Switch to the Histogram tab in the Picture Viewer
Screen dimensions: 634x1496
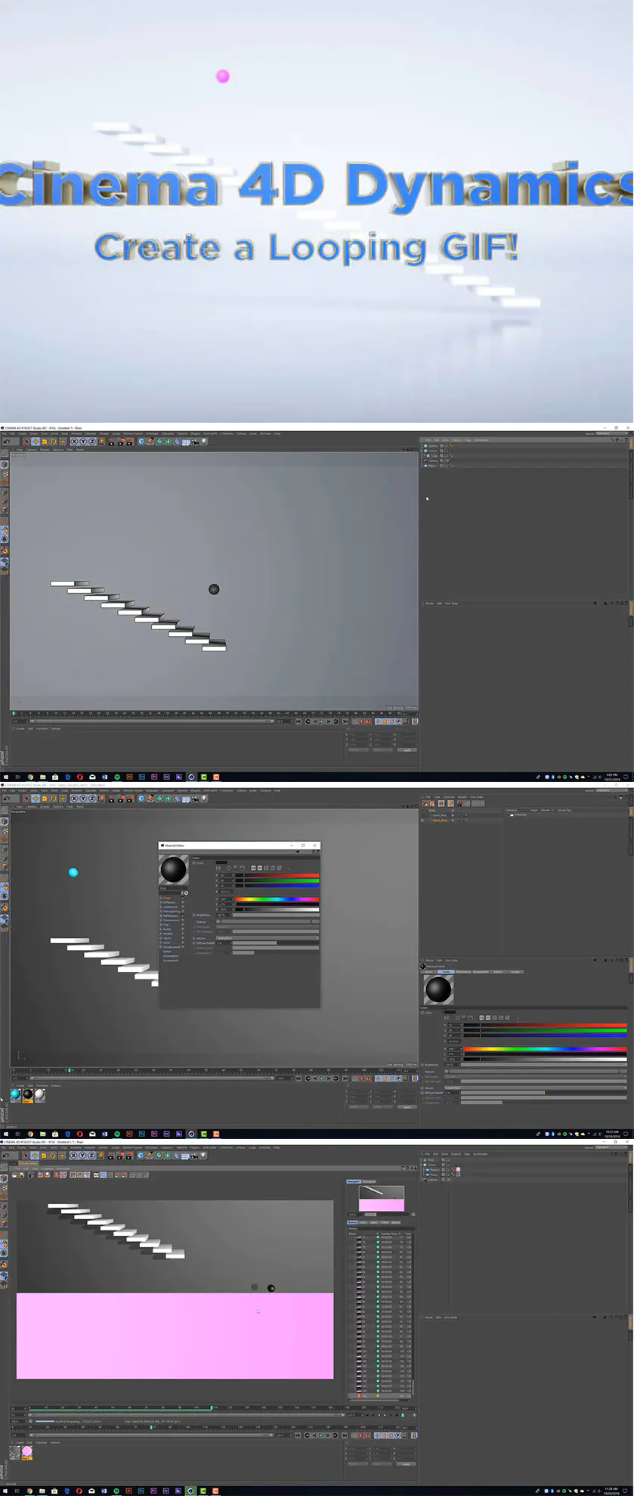click(x=369, y=1181)
